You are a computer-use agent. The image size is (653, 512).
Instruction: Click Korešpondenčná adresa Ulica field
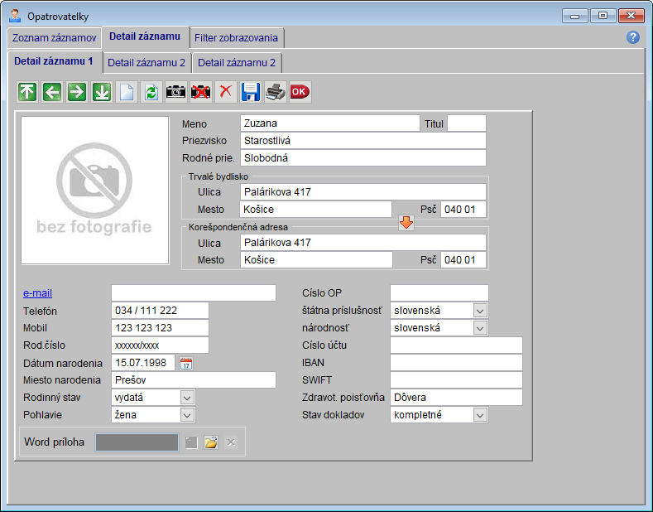363,243
